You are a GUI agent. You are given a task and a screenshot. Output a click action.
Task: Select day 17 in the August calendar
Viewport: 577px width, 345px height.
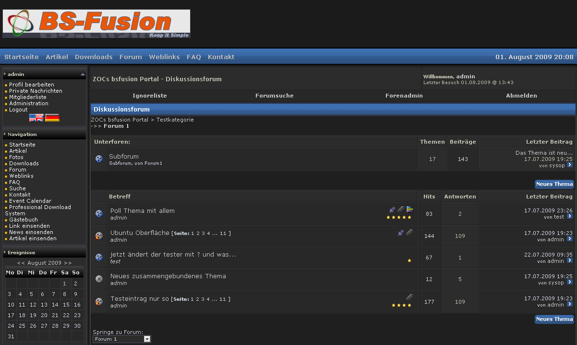(x=10, y=315)
